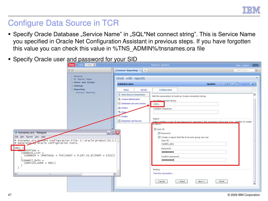Close the Common Reporting tab
Viewport: 268px width, 201px height.
(141, 70)
